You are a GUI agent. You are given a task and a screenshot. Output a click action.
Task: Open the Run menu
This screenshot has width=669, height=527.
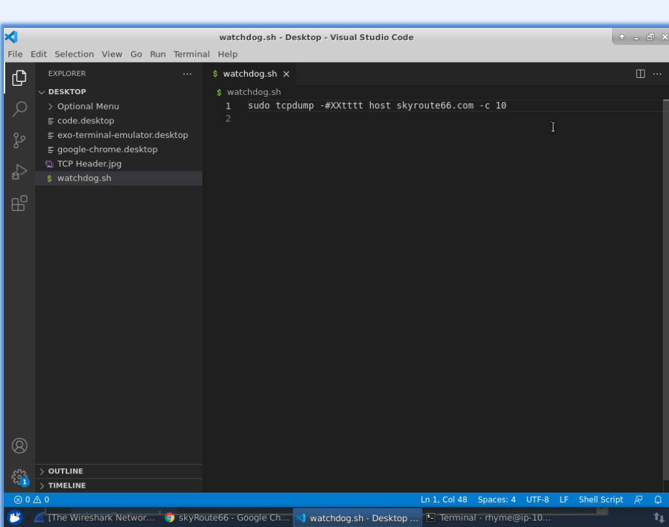coord(158,54)
